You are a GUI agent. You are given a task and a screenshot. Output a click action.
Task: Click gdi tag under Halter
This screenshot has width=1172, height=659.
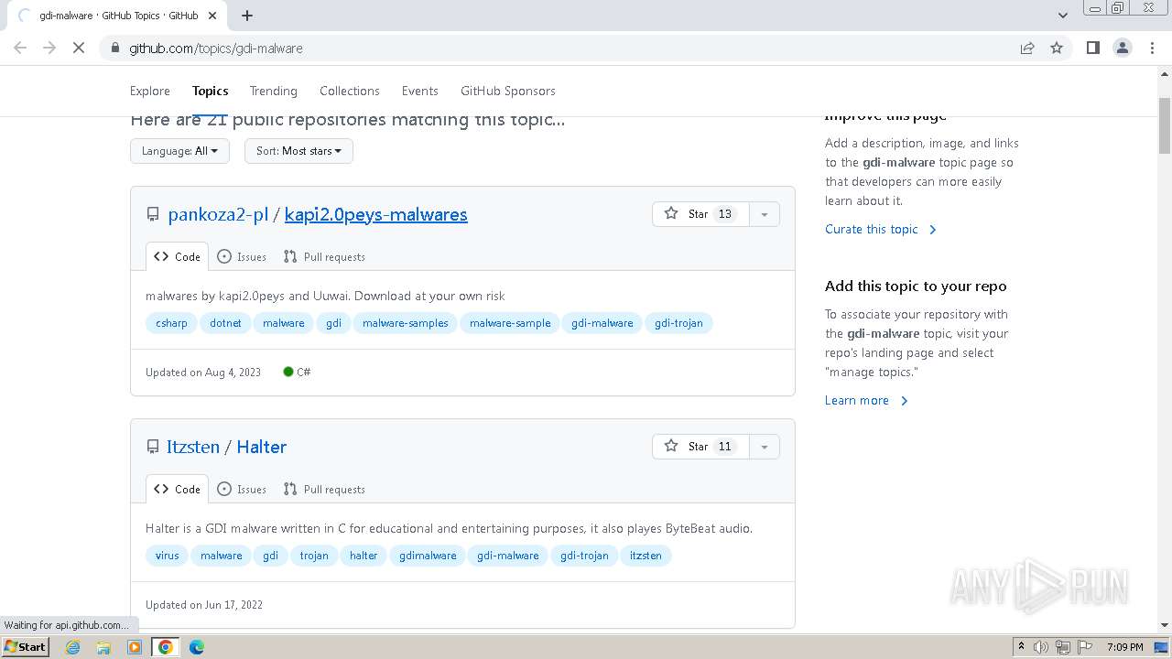click(x=271, y=556)
